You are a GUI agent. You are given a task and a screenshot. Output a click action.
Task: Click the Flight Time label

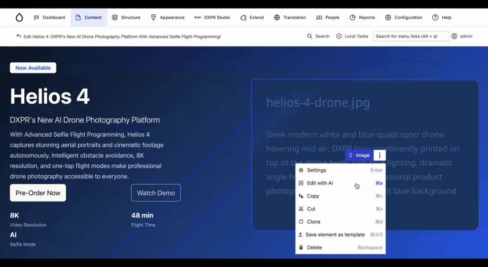(143, 225)
